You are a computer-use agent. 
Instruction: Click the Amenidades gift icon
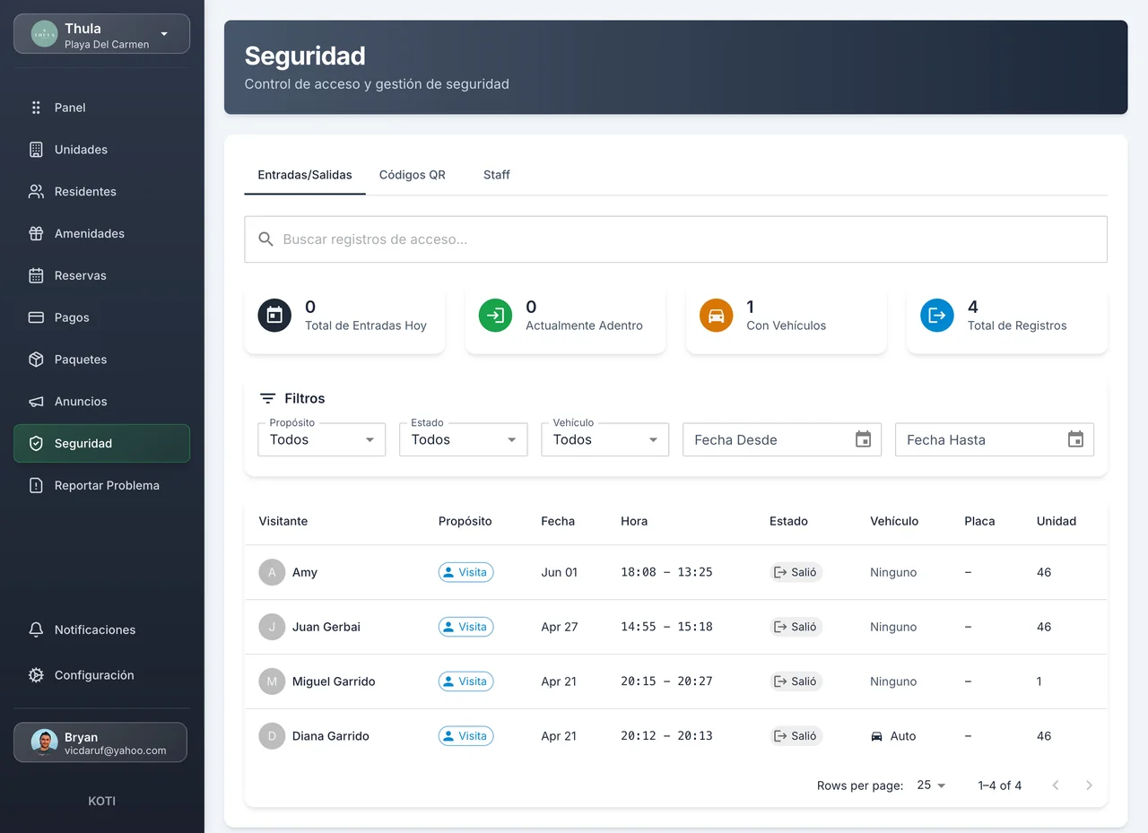(36, 233)
